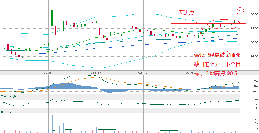Screen dimensions: 259x133
Task: Select the 02 May date marker
Action: [x=143, y=73]
